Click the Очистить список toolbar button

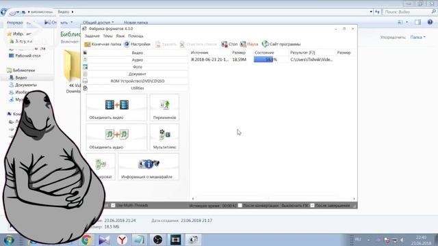198,44
